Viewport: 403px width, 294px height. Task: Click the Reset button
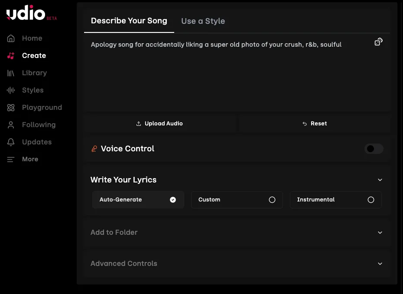point(314,124)
